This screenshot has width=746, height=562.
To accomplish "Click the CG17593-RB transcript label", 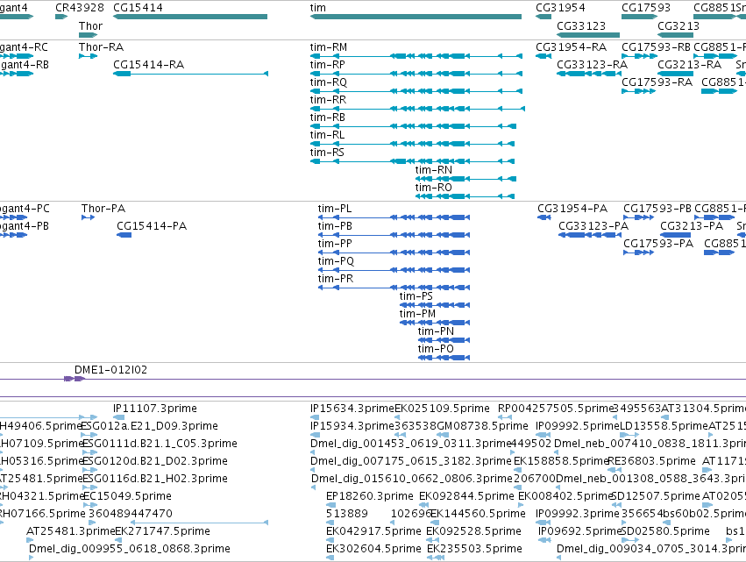I will (656, 47).
